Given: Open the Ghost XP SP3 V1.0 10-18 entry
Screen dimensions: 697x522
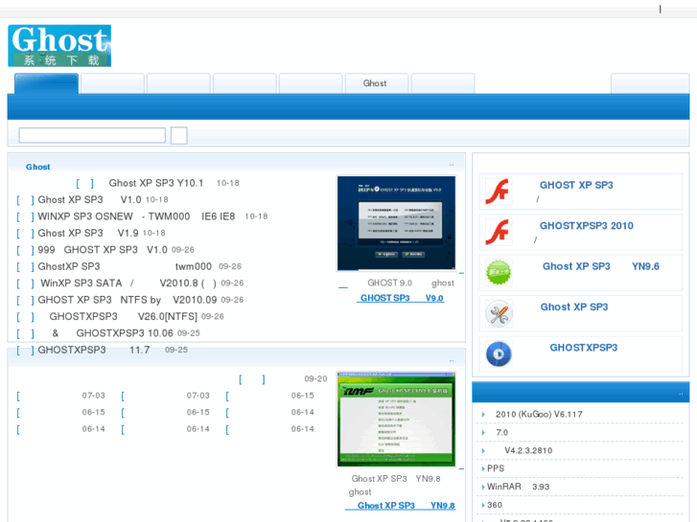Looking at the screenshot, I should tap(92, 200).
